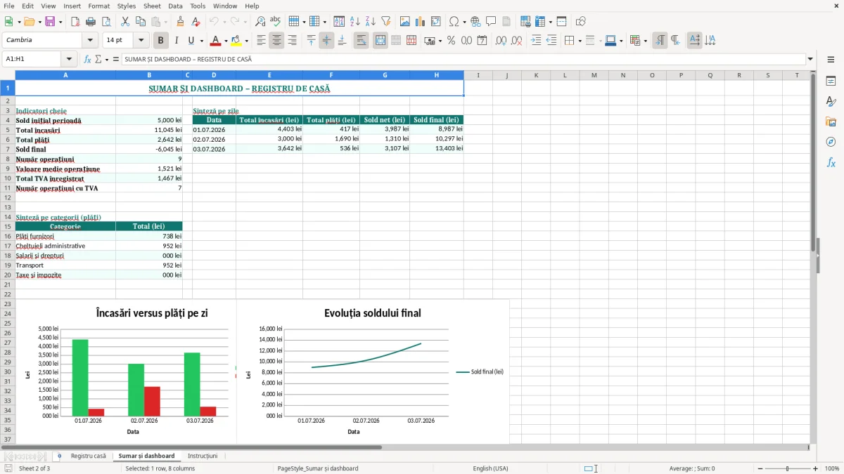The height and width of the screenshot is (474, 844).
Task: Open Styles panel in the sidebar
Action: point(831,101)
